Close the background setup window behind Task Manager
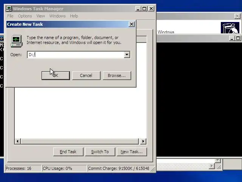The image size is (242, 182). 237,16
